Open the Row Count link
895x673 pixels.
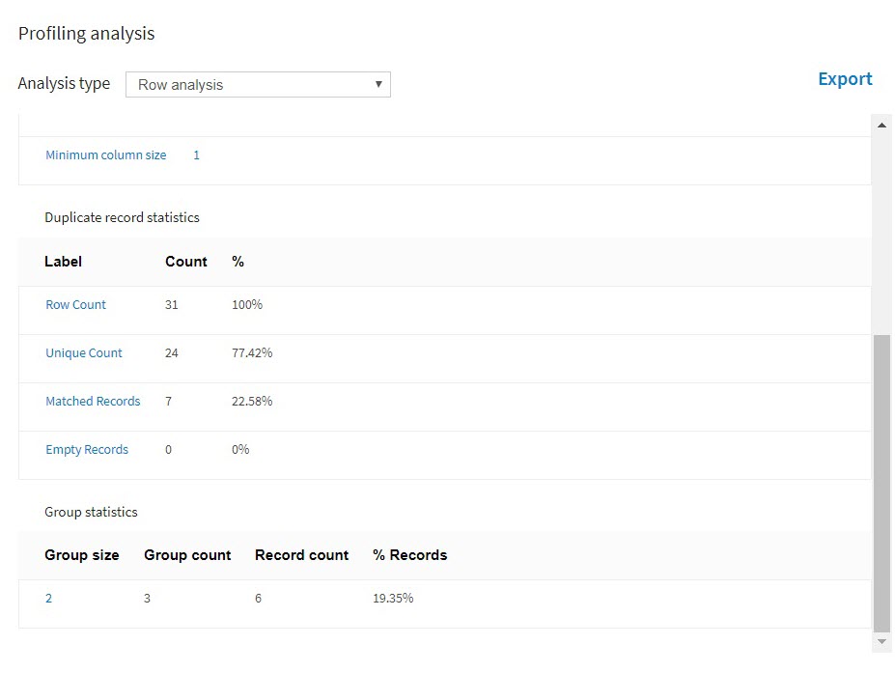[x=75, y=305]
